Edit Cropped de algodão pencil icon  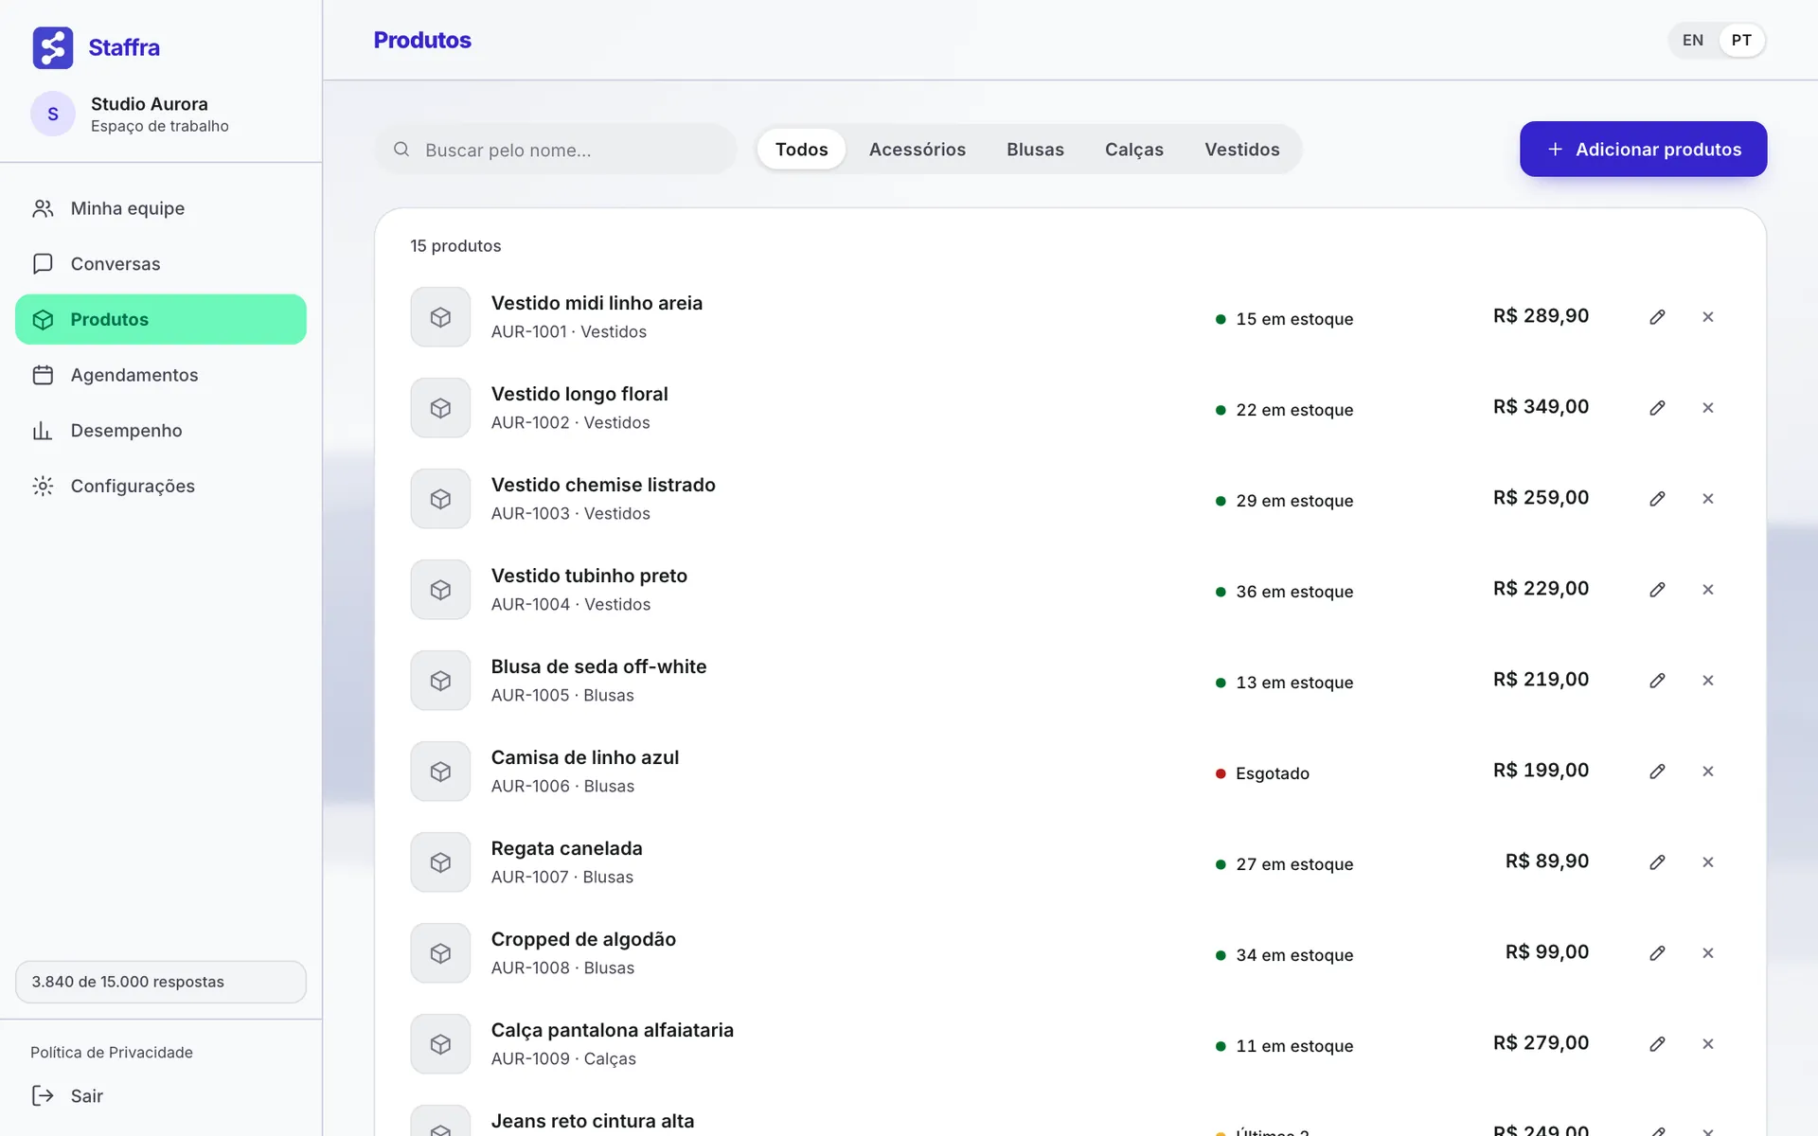tap(1657, 953)
